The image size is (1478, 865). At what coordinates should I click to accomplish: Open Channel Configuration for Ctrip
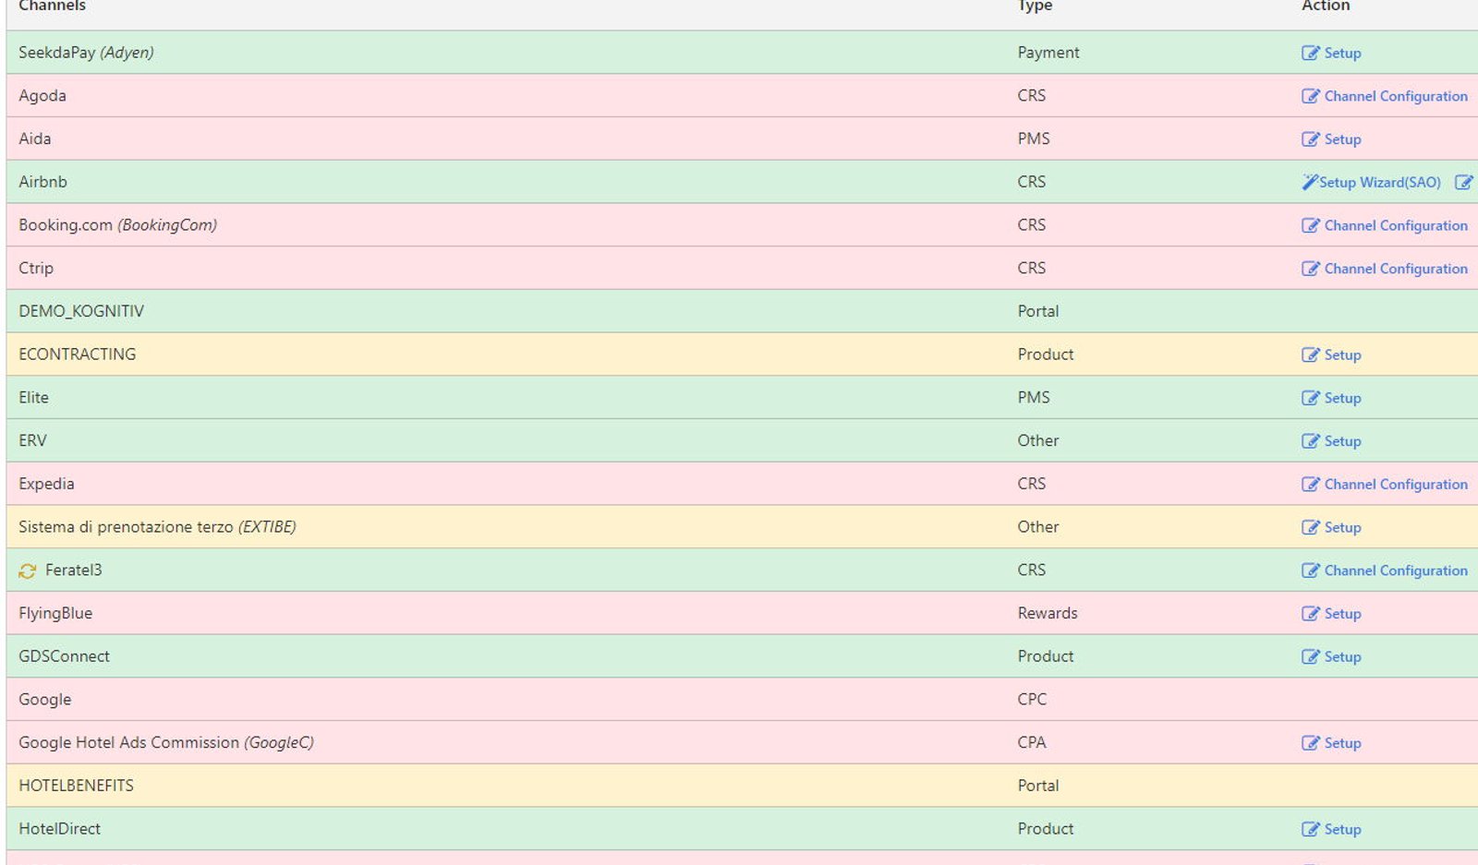1396,269
